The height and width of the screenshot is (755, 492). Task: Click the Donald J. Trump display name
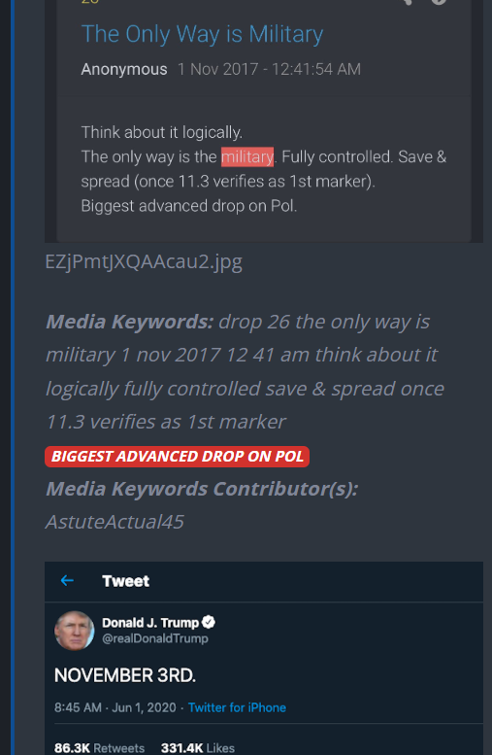tap(150, 623)
